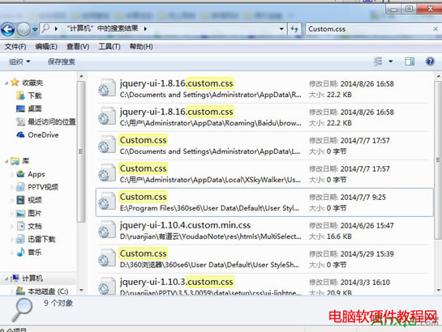Click the breadcrumb arrow after 中的搜索结果

(x=145, y=28)
